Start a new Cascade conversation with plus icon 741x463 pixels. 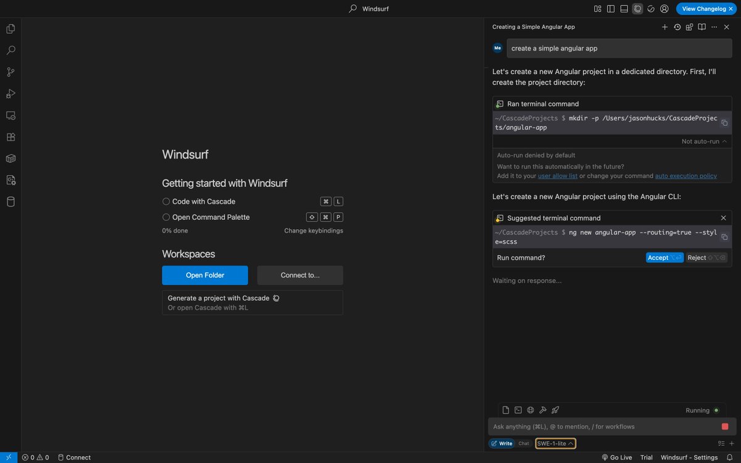(x=665, y=27)
